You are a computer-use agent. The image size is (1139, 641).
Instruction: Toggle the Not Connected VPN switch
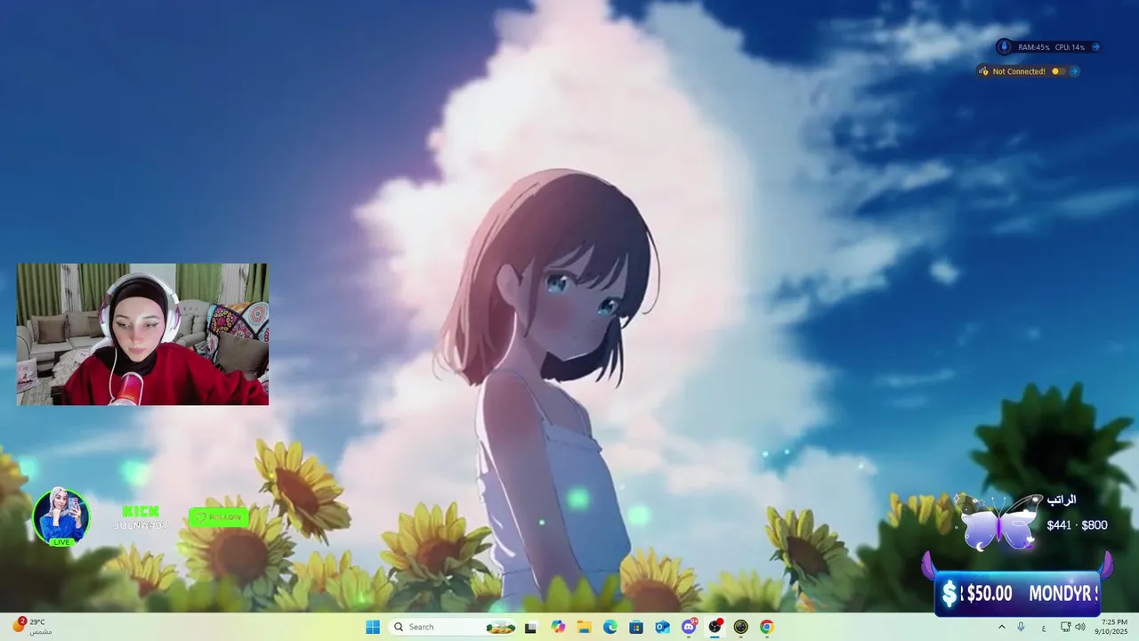pyautogui.click(x=1057, y=71)
